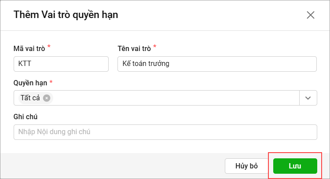The height and width of the screenshot is (179, 330).
Task: Save the role with the green Lưu button
Action: [x=295, y=166]
